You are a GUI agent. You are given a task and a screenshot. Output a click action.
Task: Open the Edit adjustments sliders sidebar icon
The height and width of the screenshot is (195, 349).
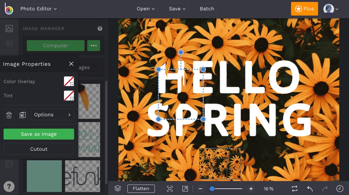9,43
